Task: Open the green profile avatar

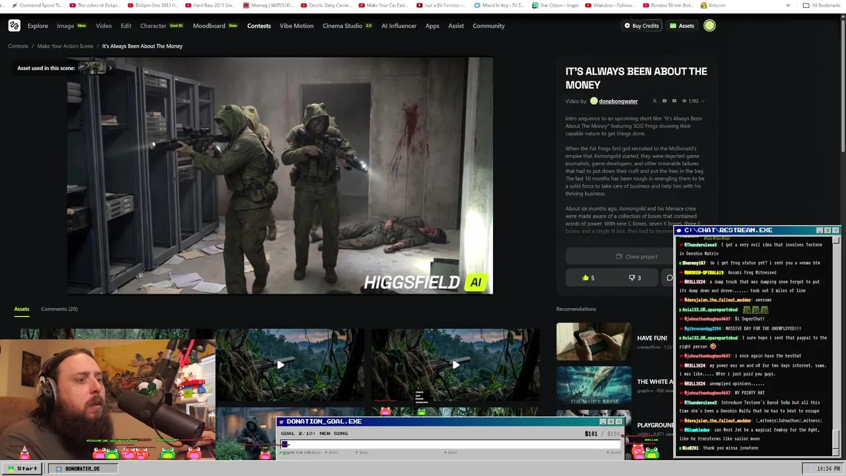Action: coord(709,26)
